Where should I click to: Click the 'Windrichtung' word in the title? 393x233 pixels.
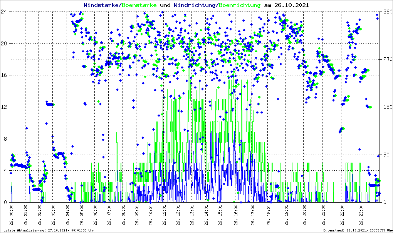[195, 5]
